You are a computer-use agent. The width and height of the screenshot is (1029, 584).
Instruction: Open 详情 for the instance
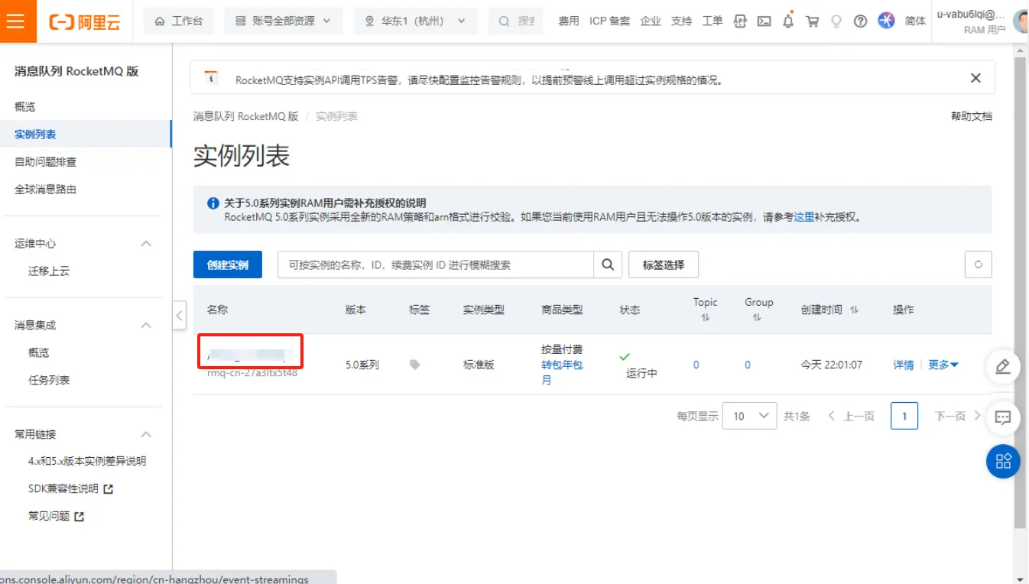pos(904,365)
